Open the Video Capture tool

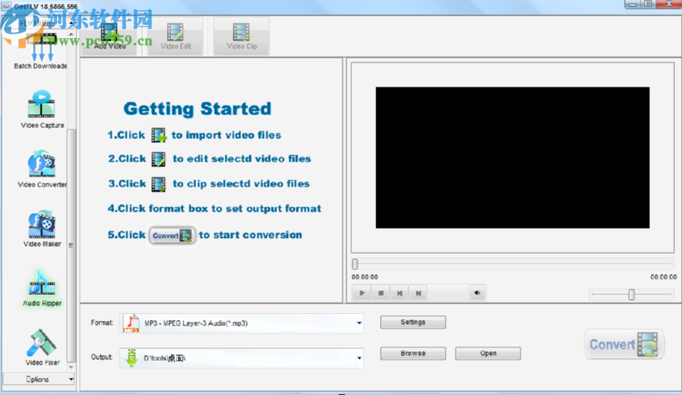(x=42, y=109)
